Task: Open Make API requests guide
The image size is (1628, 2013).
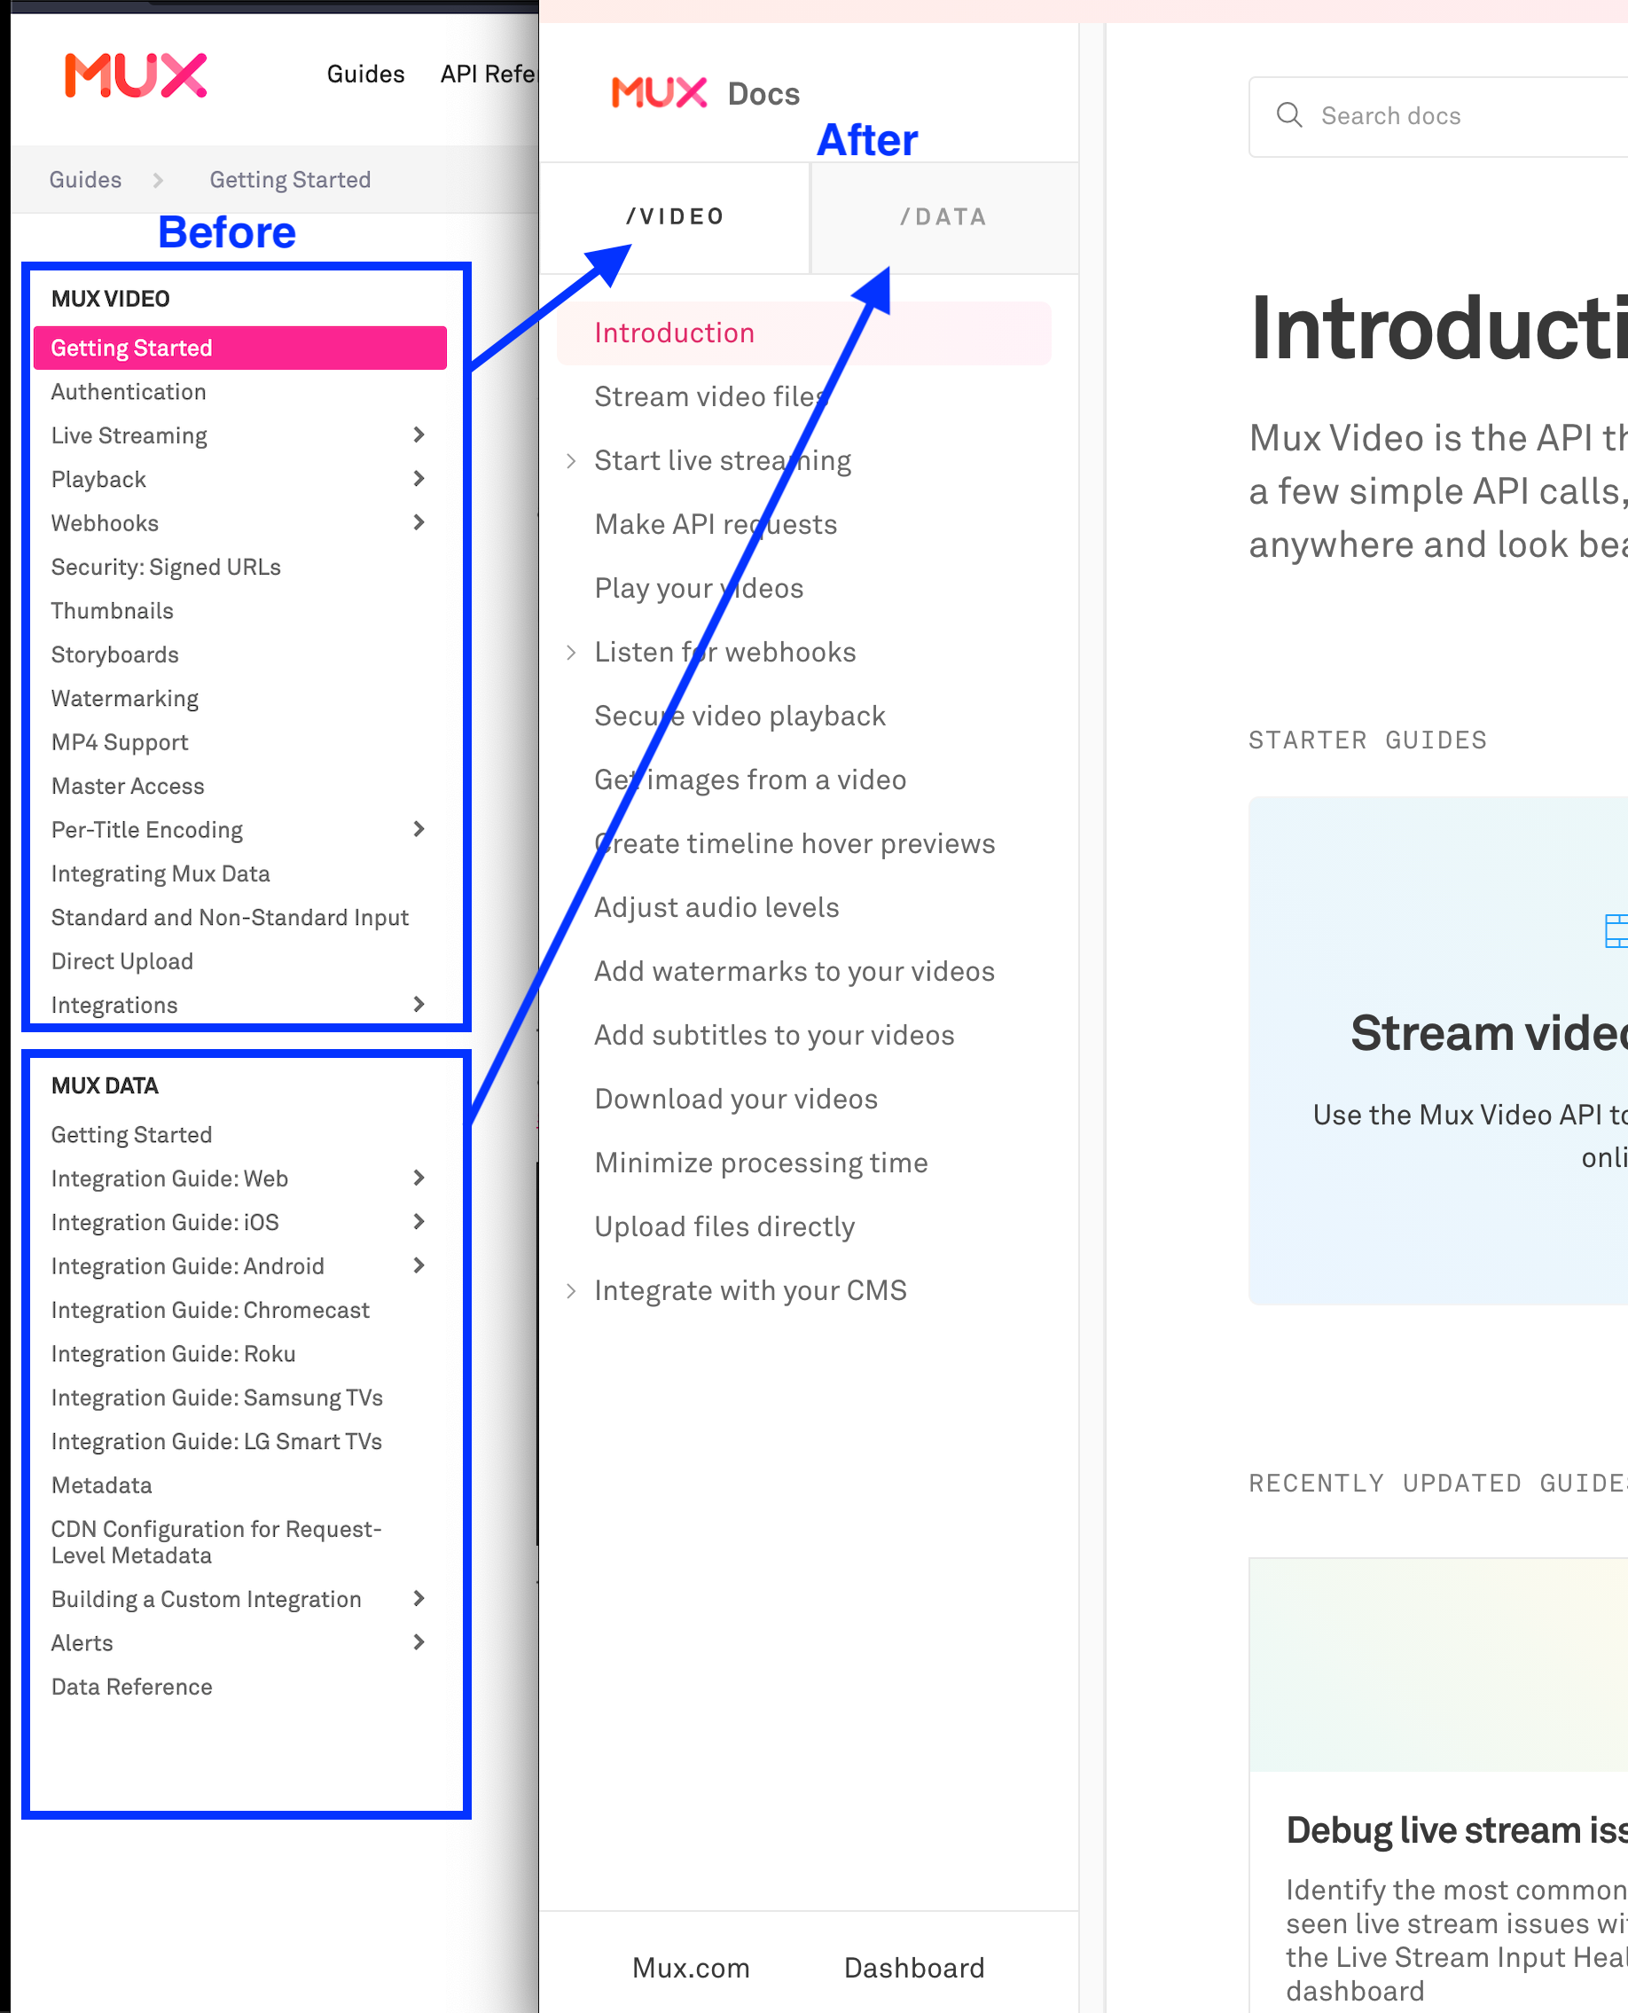Action: [716, 524]
